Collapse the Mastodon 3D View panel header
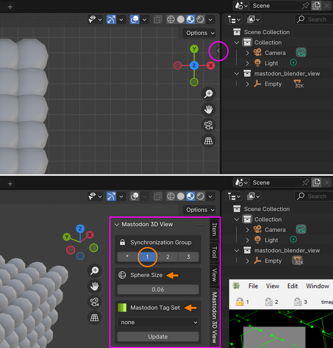The image size is (333, 348). point(117,224)
